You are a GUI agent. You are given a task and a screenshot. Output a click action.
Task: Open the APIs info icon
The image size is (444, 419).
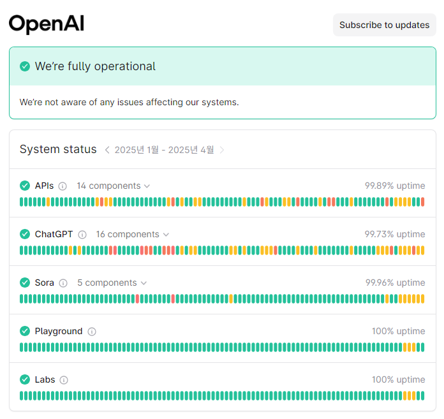[63, 186]
